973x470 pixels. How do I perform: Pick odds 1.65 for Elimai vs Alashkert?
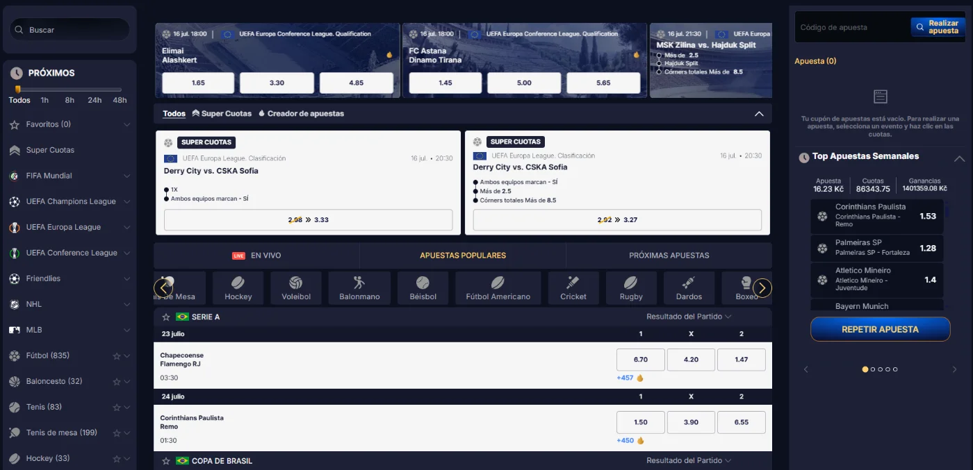click(x=198, y=83)
